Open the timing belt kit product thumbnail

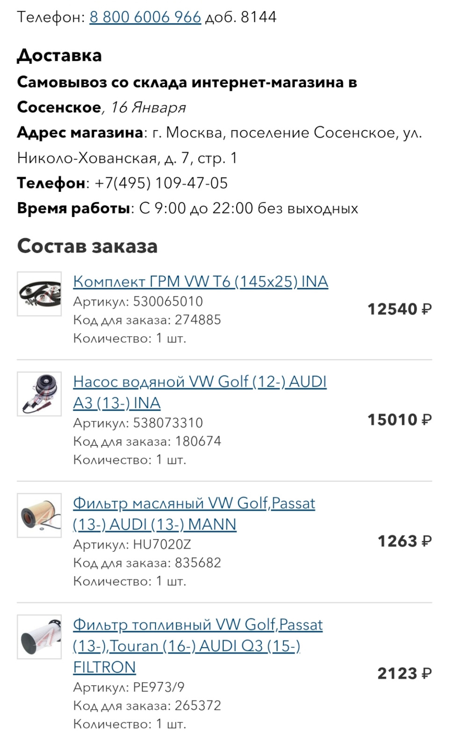point(39,294)
